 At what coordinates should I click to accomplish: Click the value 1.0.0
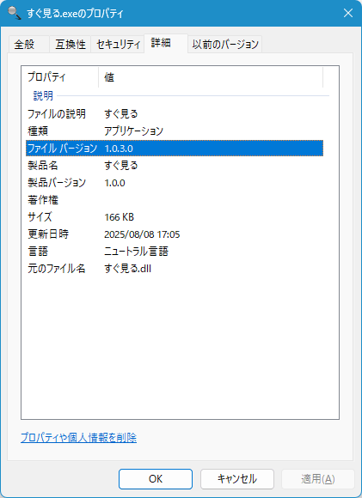114,183
